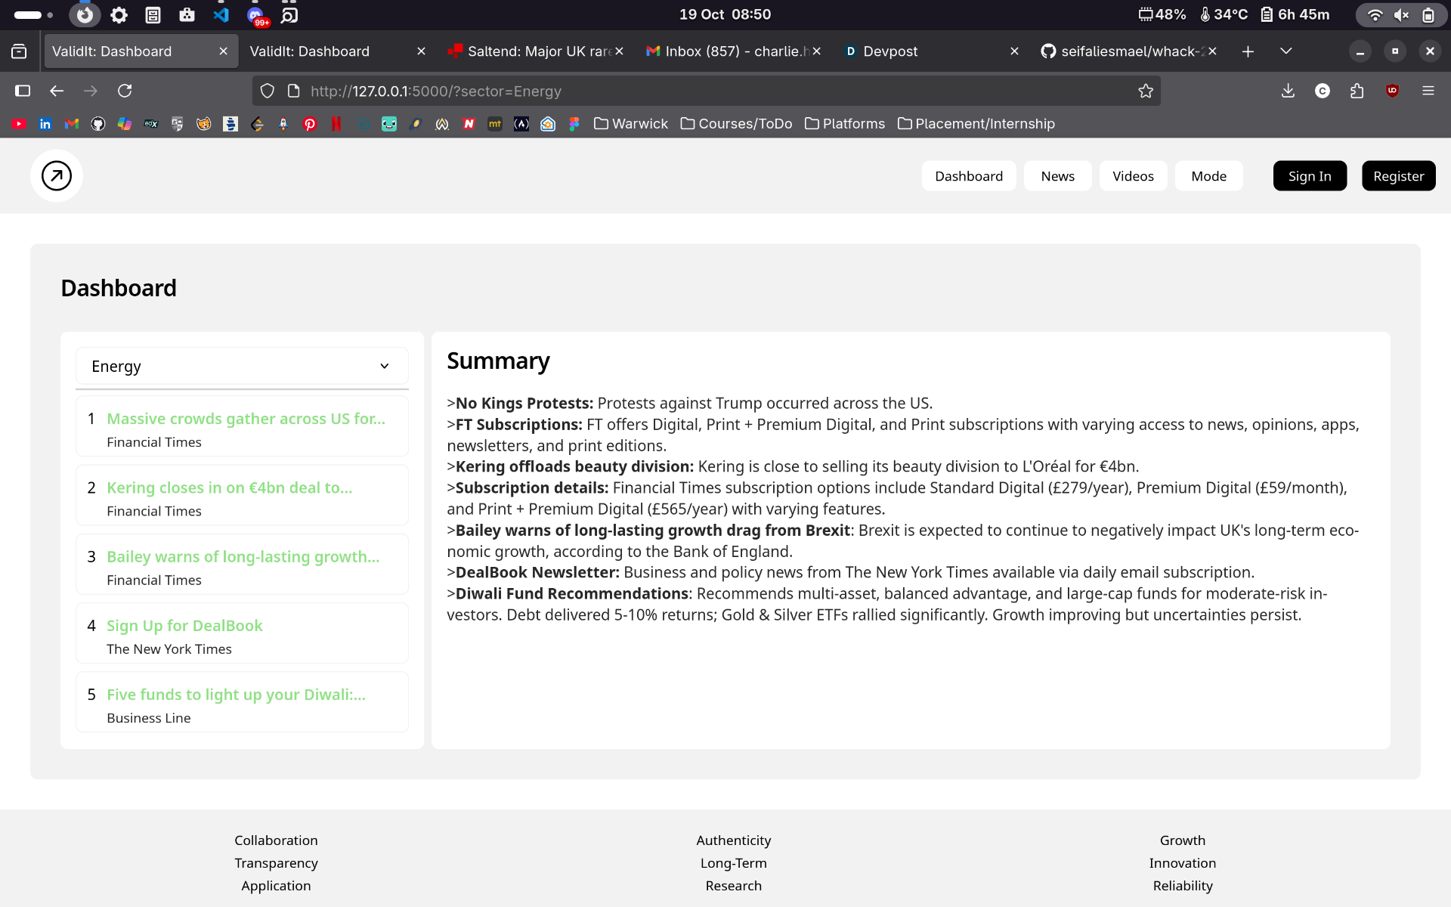Expand the Energy sector dropdown
1451x907 pixels.
coord(242,367)
